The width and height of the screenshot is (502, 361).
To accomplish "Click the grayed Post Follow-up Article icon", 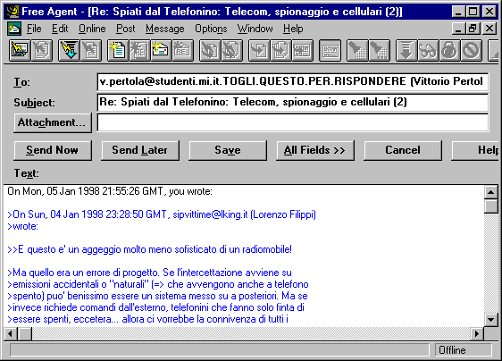I will (x=139, y=50).
